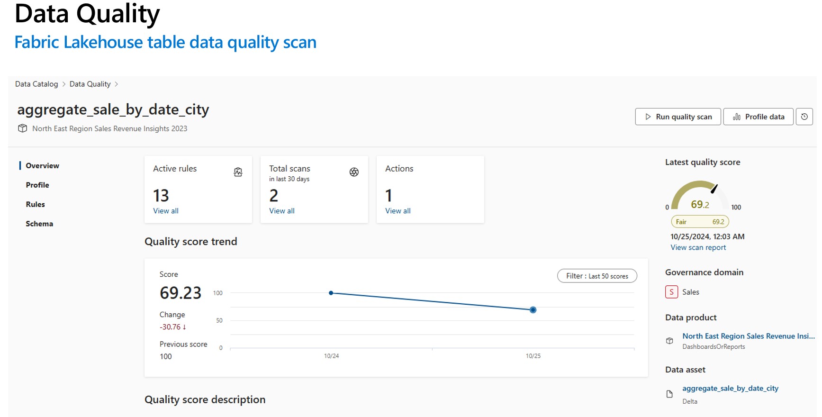Click the Total scans card icon
Screen dimensions: 822x417
[x=354, y=172]
